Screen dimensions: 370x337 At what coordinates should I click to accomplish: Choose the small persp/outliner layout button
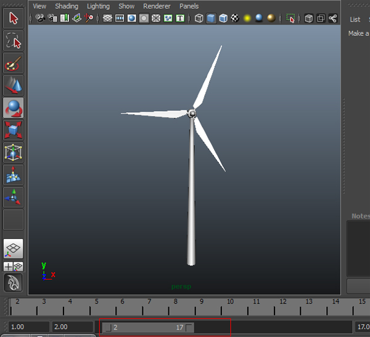coord(18,267)
